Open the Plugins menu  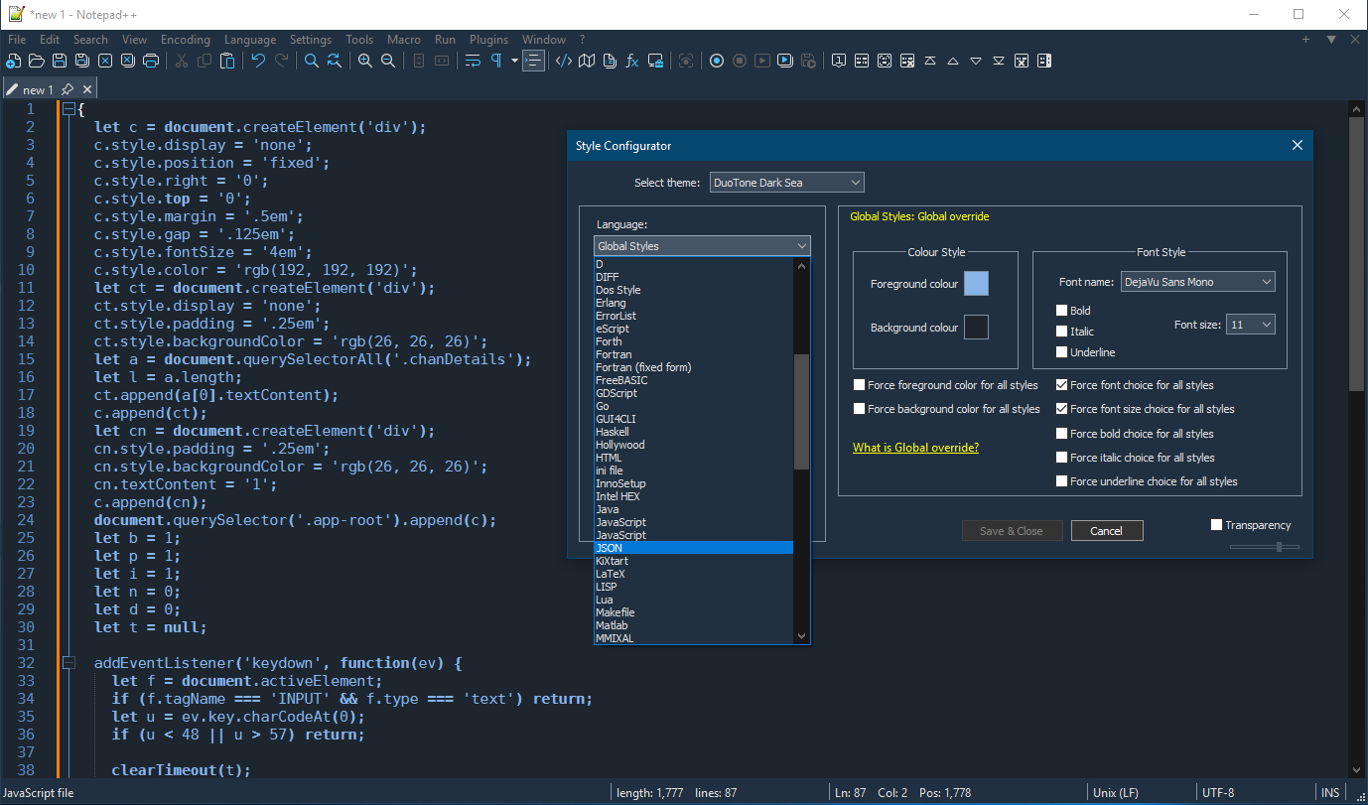click(488, 40)
